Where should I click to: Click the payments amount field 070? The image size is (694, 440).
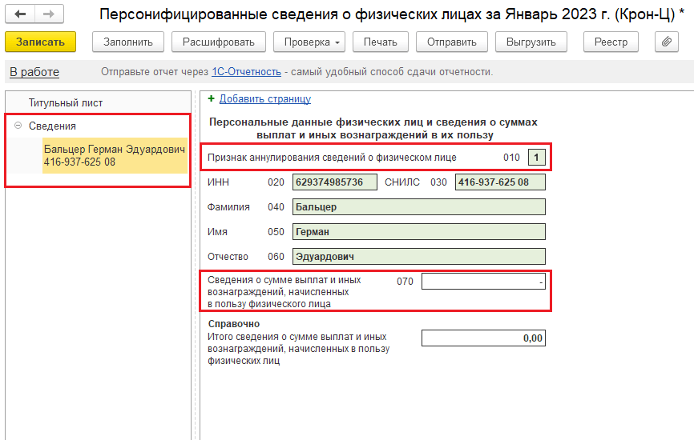pos(483,282)
